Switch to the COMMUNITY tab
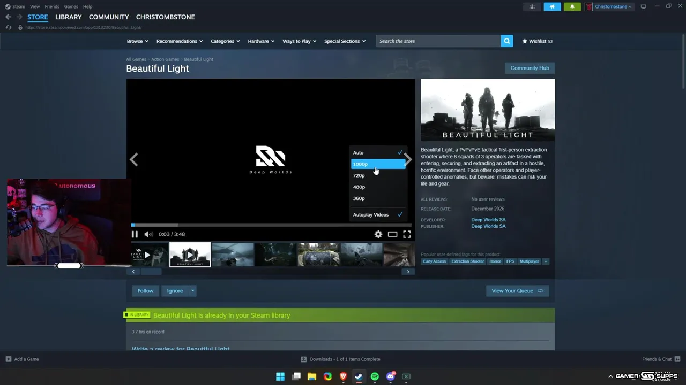The width and height of the screenshot is (686, 385). point(109,17)
